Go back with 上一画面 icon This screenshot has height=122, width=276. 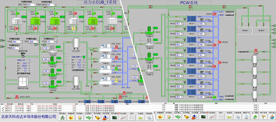click(255, 118)
